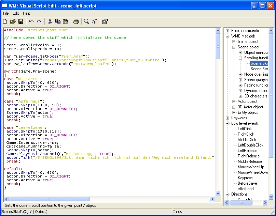Screen dimensions: 276x216
Task: Paste from the clipboard
Action: [x=66, y=21]
